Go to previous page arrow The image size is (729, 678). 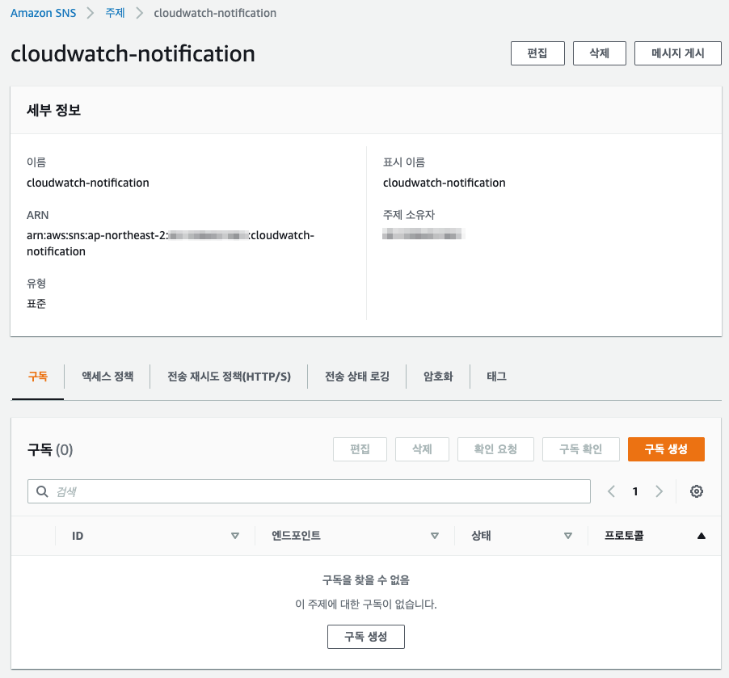click(x=611, y=491)
